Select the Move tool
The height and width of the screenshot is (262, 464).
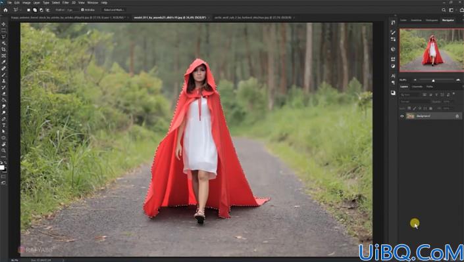tap(3, 24)
